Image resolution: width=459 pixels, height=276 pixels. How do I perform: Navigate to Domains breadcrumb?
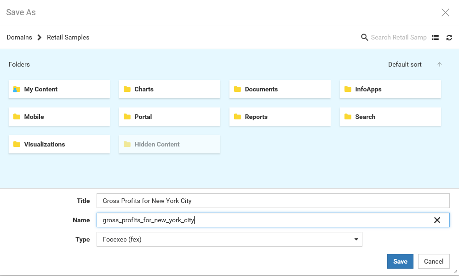pos(19,37)
